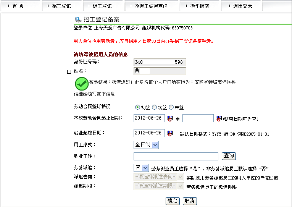
Task: Select the 初签 radio option
Action: pyautogui.click(x=137, y=107)
